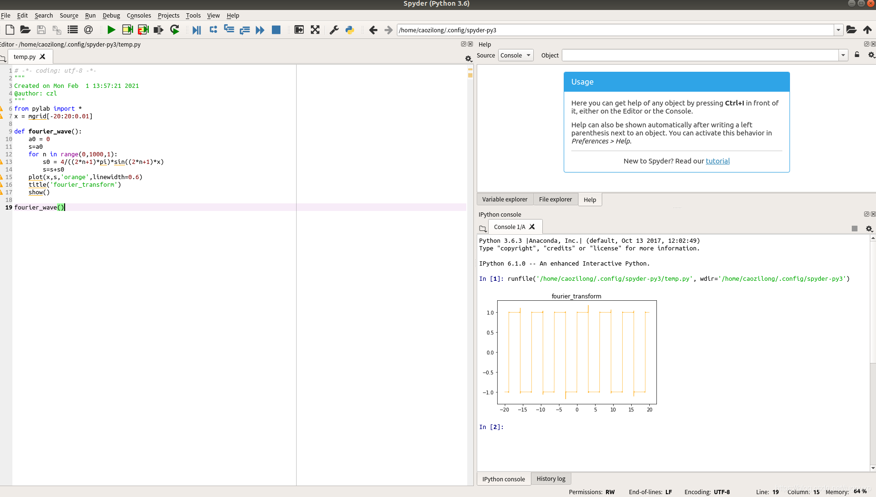Run selection or current line icon
Screen dimensions: 876x497
[x=159, y=30]
